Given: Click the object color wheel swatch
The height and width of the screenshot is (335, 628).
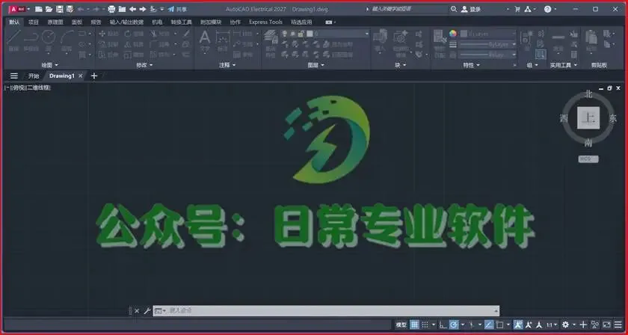Looking at the screenshot, I should (x=453, y=34).
